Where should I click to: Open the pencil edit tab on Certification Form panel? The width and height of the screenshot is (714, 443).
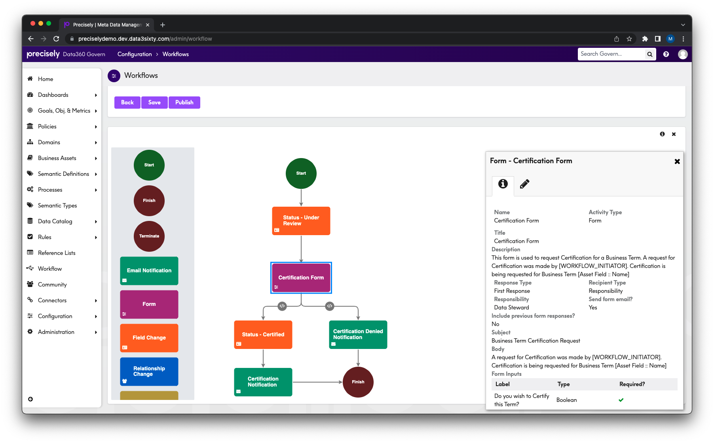tap(525, 184)
